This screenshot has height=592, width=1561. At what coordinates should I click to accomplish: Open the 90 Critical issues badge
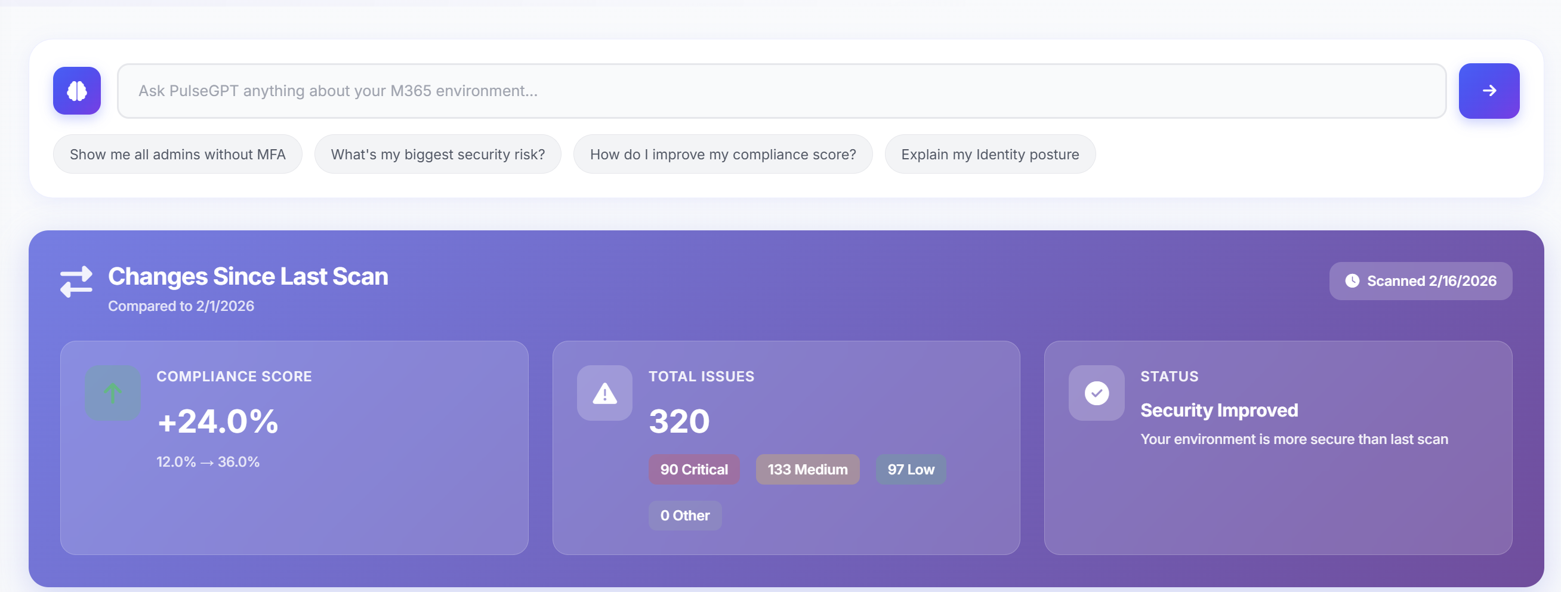click(694, 468)
